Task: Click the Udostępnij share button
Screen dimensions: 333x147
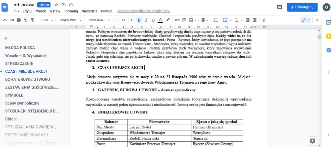Action: point(302,7)
